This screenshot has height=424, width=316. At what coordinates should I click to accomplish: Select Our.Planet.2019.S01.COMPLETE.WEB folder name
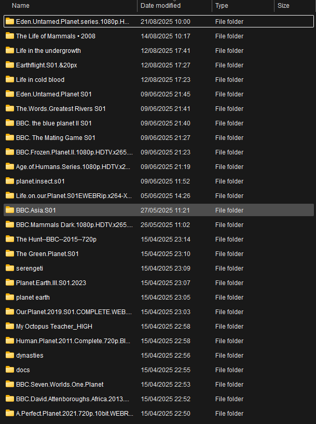(x=74, y=312)
